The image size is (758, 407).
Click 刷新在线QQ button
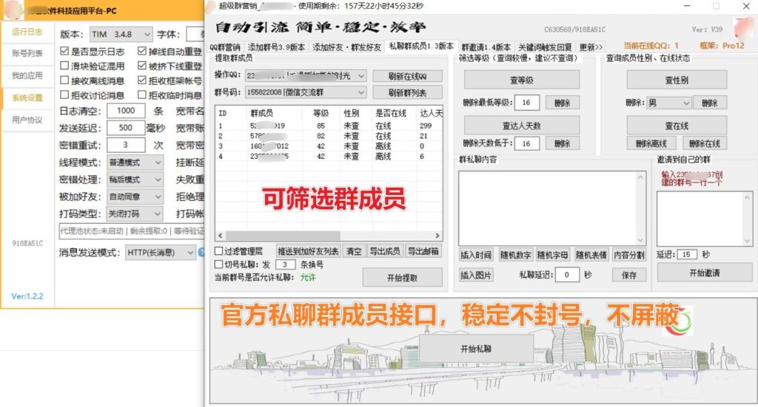[x=408, y=76]
